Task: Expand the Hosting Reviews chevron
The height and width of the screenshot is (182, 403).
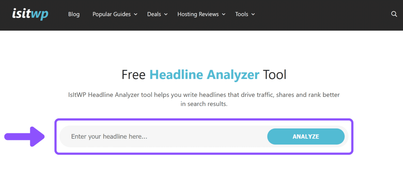Action: click(224, 14)
